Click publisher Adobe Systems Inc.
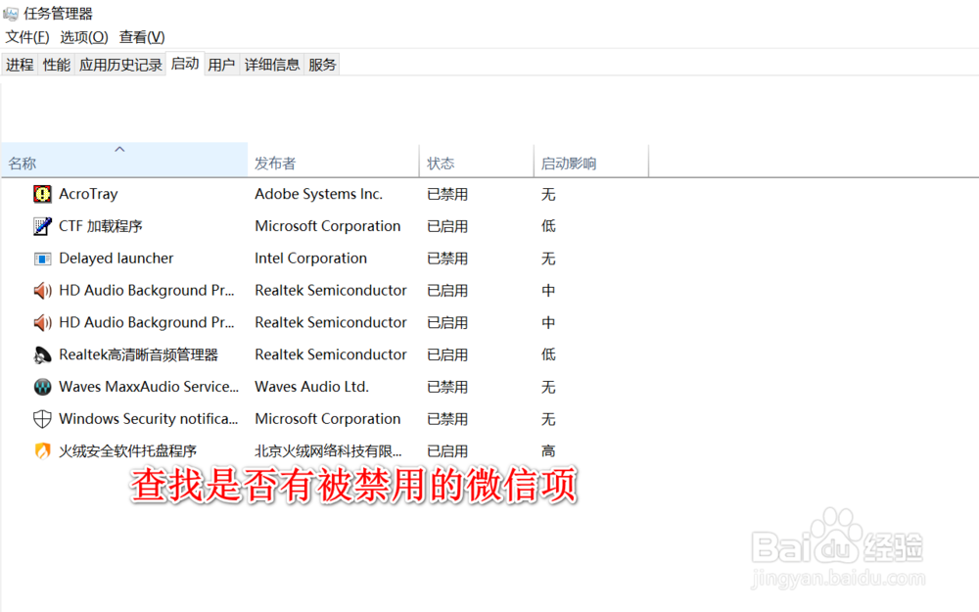Screen dimensions: 979x612 click(318, 194)
